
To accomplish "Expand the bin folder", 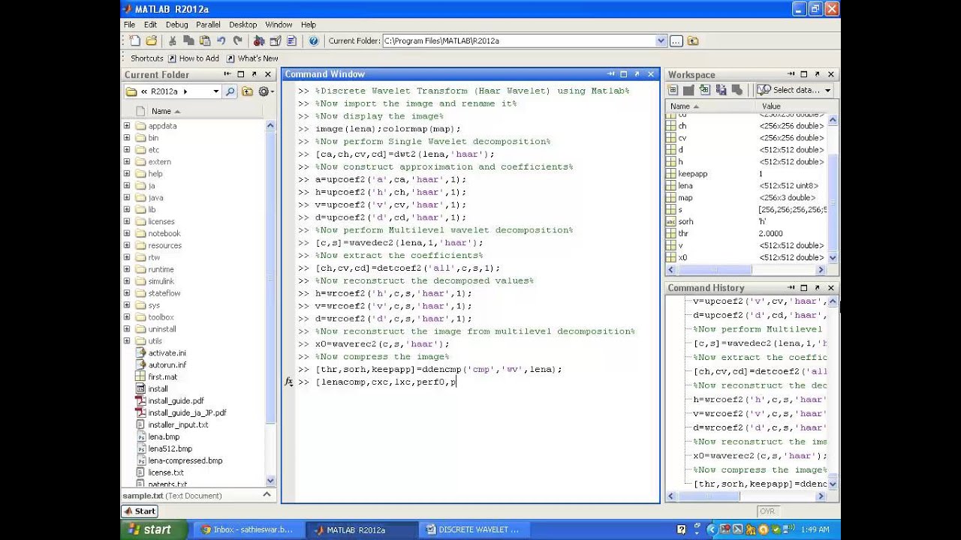I will [x=127, y=138].
